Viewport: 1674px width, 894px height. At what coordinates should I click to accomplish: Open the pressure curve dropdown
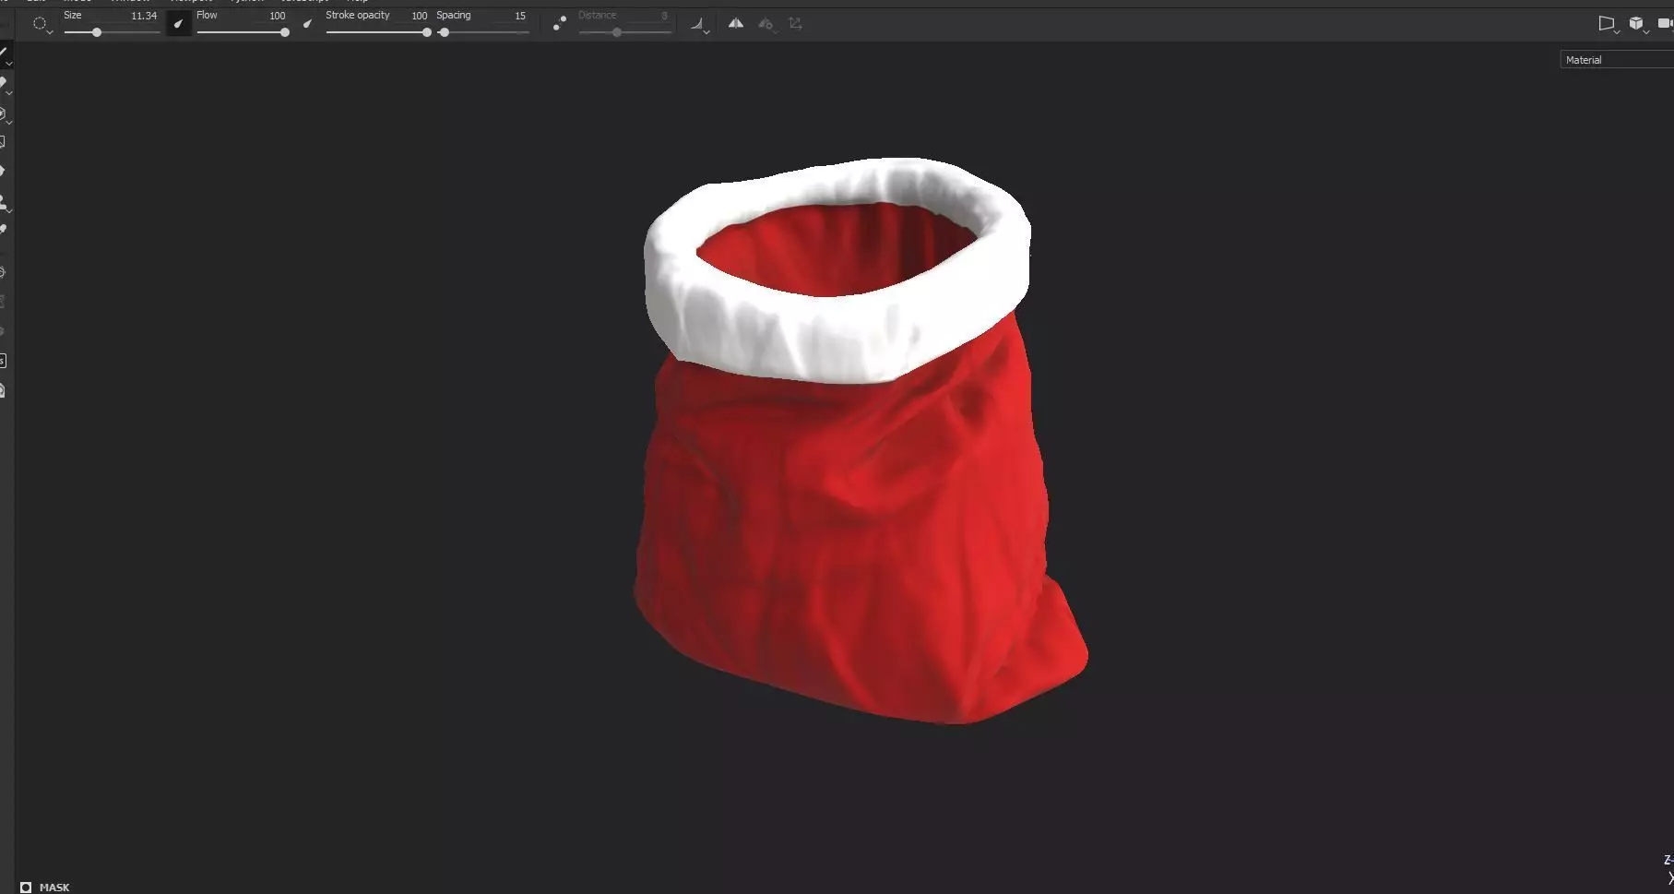click(699, 25)
